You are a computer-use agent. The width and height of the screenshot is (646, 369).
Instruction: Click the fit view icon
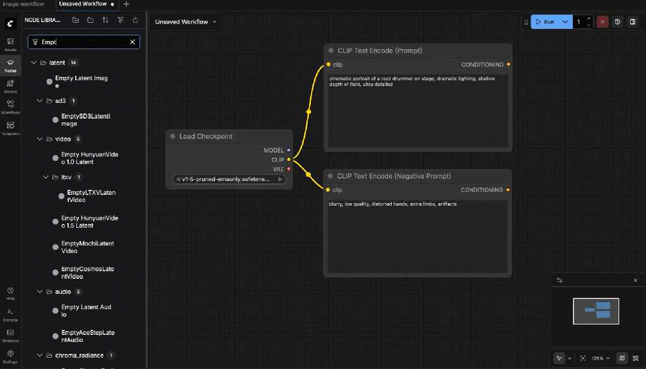point(582,358)
